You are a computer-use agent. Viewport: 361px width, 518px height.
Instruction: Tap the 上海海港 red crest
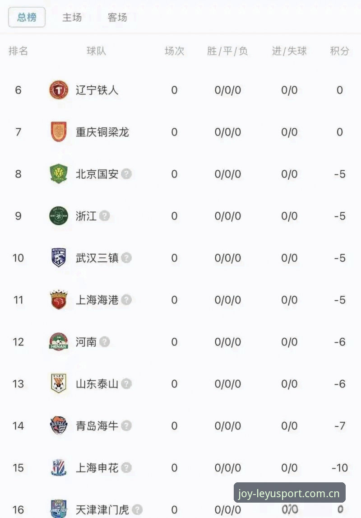pyautogui.click(x=59, y=299)
